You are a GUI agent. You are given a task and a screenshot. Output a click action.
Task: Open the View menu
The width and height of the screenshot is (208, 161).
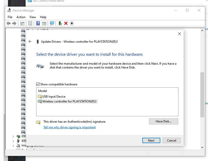(x=33, y=17)
